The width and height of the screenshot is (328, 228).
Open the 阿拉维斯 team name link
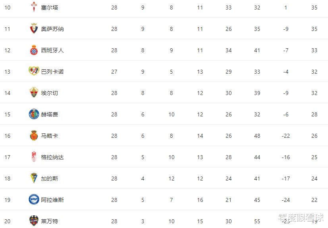pos(52,200)
